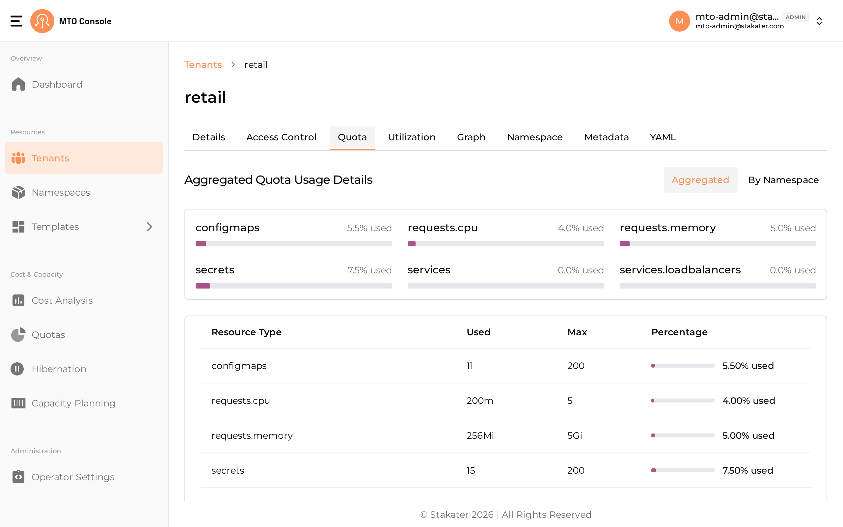Click the M user avatar
Viewport: 843px width, 527px height.
coord(679,21)
